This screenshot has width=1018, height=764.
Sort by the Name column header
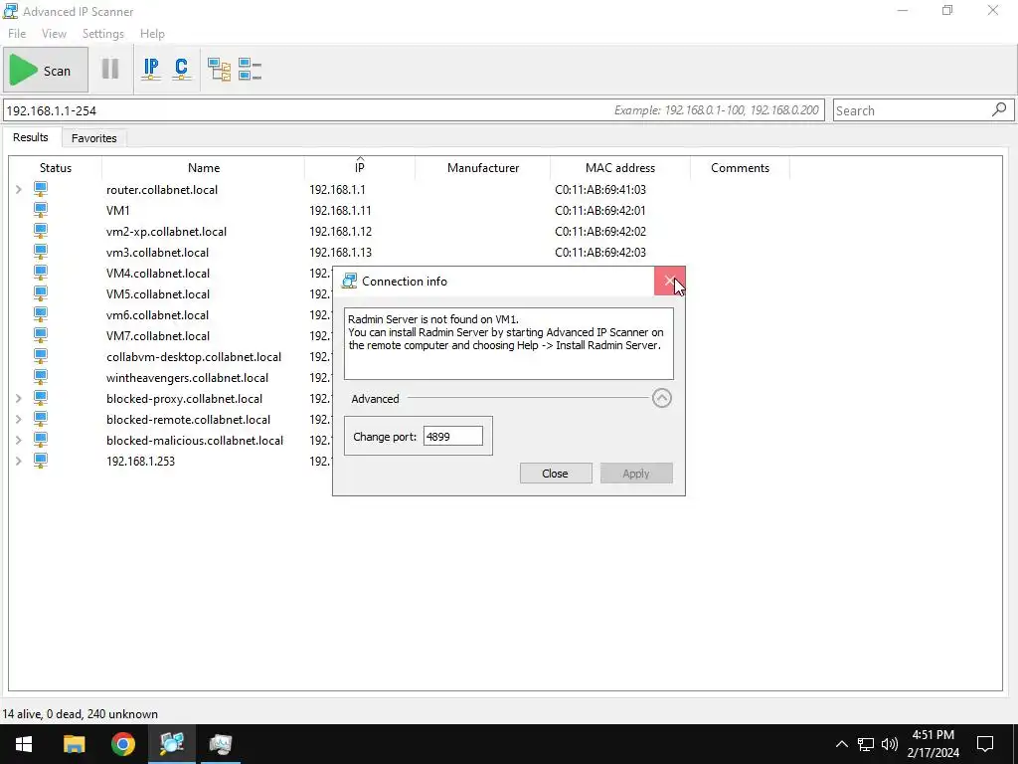(x=203, y=167)
